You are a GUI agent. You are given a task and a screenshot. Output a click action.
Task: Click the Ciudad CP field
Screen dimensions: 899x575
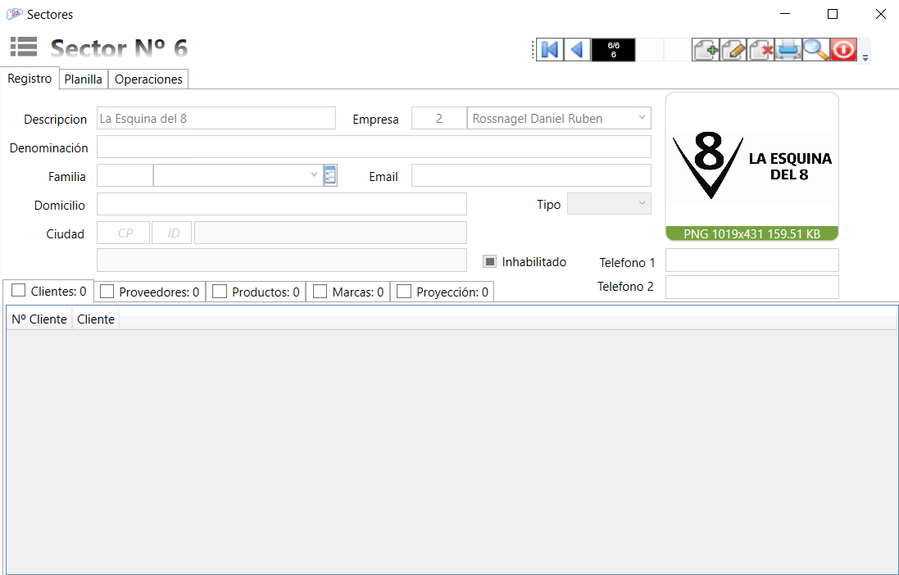click(123, 233)
